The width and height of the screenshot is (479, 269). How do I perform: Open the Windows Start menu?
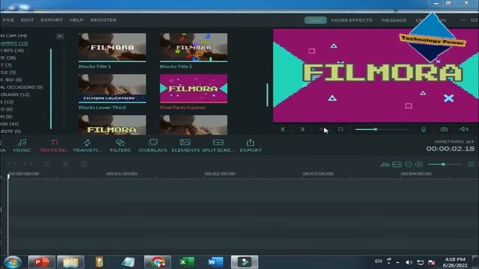(13, 262)
